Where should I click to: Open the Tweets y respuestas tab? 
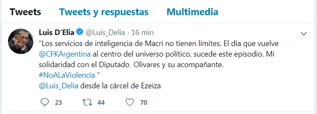pos(104,12)
